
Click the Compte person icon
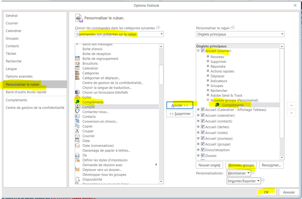point(78,107)
